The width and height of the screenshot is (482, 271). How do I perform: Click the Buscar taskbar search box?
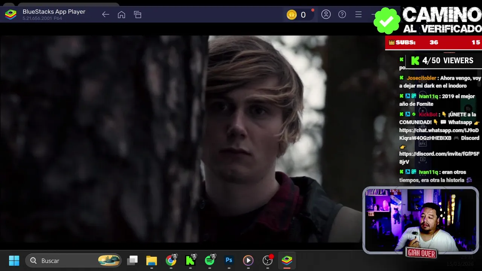point(74,260)
